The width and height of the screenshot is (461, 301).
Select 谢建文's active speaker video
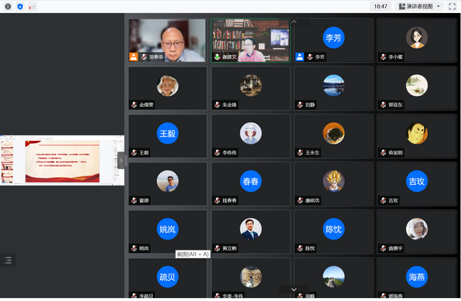250,40
